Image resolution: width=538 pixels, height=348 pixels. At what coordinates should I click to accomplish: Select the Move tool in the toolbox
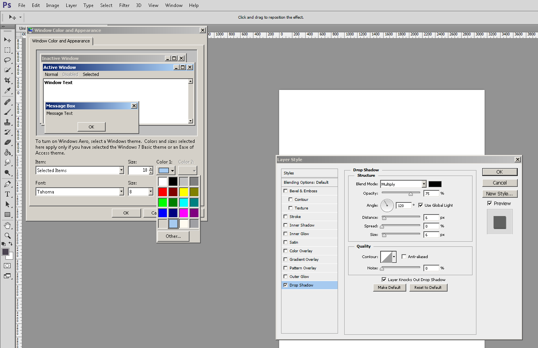point(7,40)
